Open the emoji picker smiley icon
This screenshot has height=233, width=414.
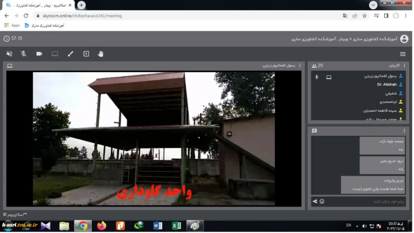[322, 201]
